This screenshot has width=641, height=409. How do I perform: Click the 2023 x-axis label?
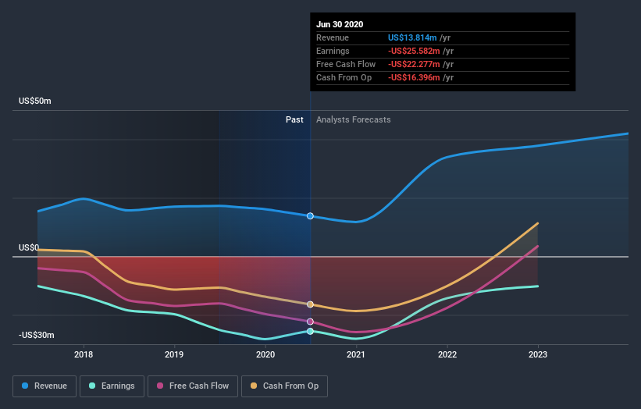(538, 354)
